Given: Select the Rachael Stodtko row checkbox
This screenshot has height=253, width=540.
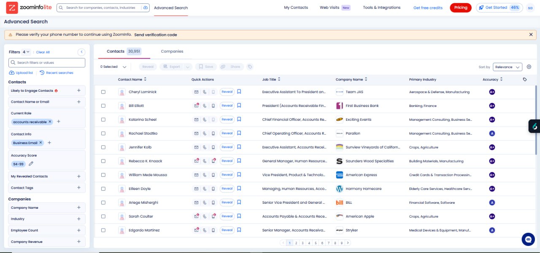Looking at the screenshot, I should 103,133.
